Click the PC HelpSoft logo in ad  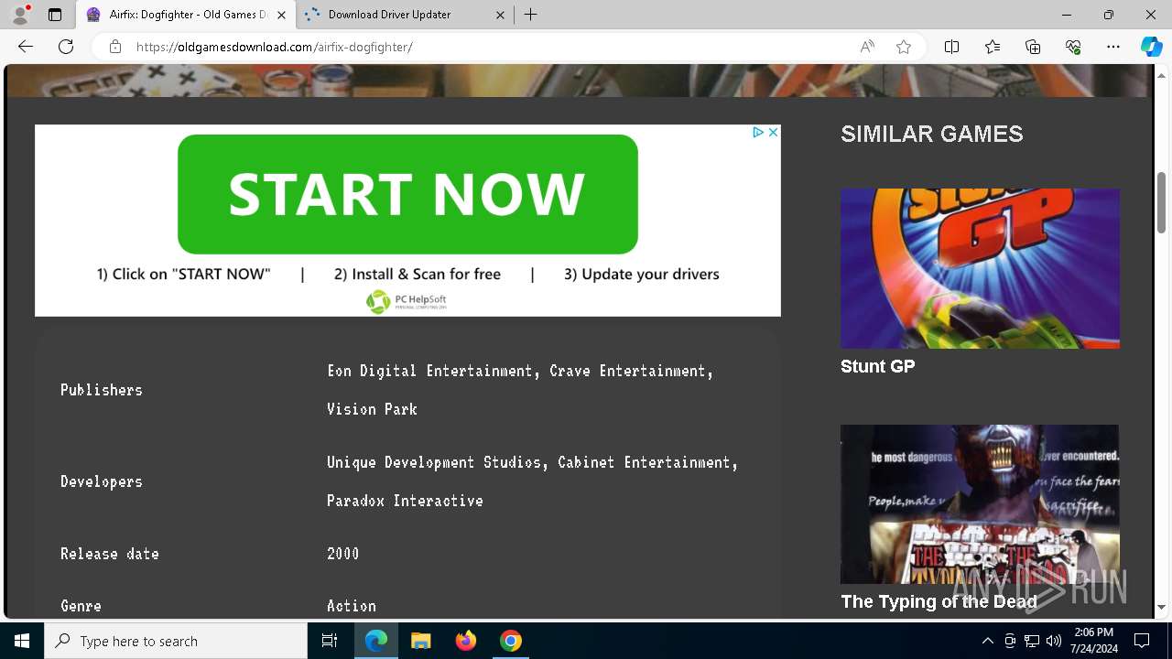point(407,301)
